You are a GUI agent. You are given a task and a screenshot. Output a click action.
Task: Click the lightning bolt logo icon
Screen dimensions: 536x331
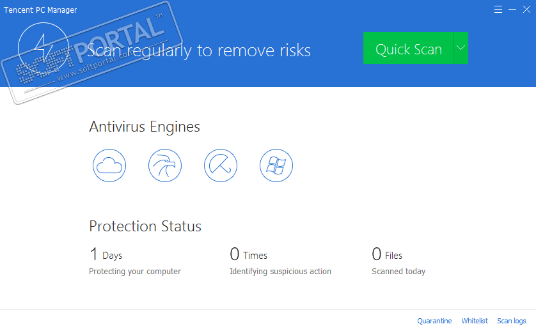pos(43,49)
